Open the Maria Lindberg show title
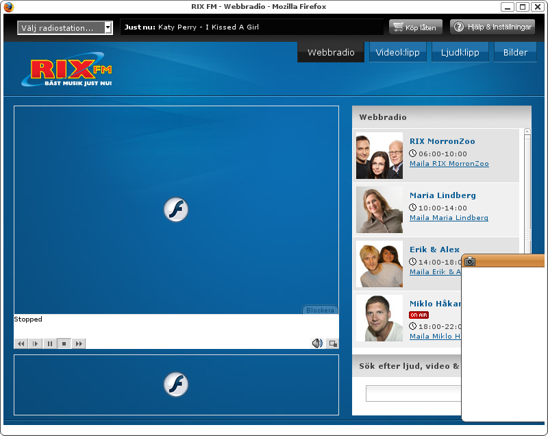This screenshot has height=436, width=548. click(x=443, y=195)
